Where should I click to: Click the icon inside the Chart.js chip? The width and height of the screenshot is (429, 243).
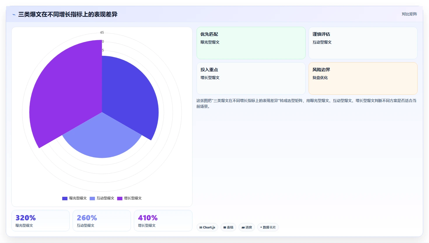pos(201,228)
